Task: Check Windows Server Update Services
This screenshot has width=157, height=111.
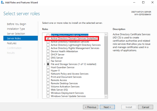Action: (48, 96)
